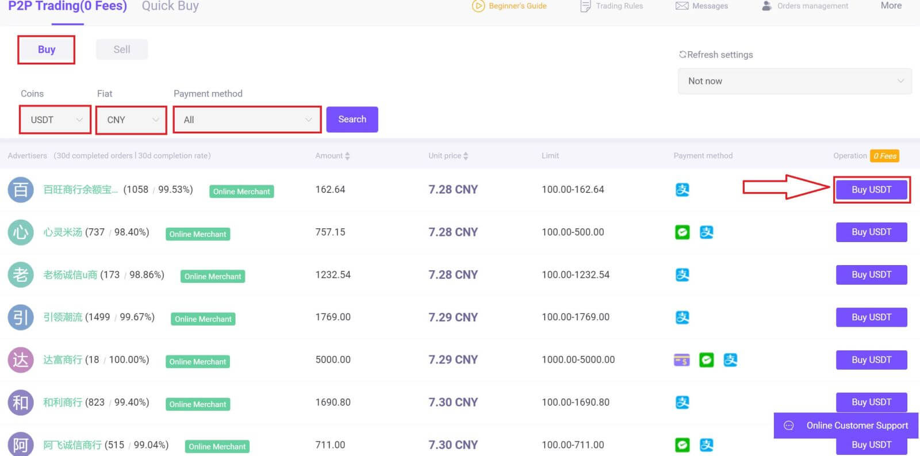Viewport: 920px width, 456px height.
Task: Click the Alipay icon in the 711.00 row
Action: tap(706, 445)
